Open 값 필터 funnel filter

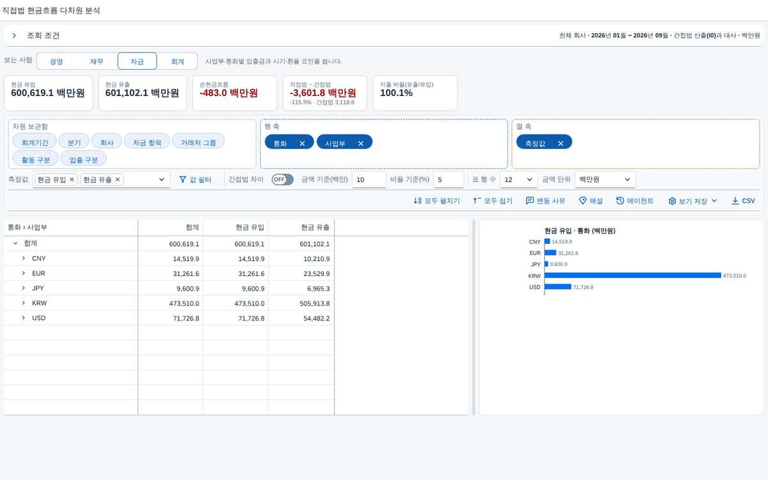[x=182, y=180]
